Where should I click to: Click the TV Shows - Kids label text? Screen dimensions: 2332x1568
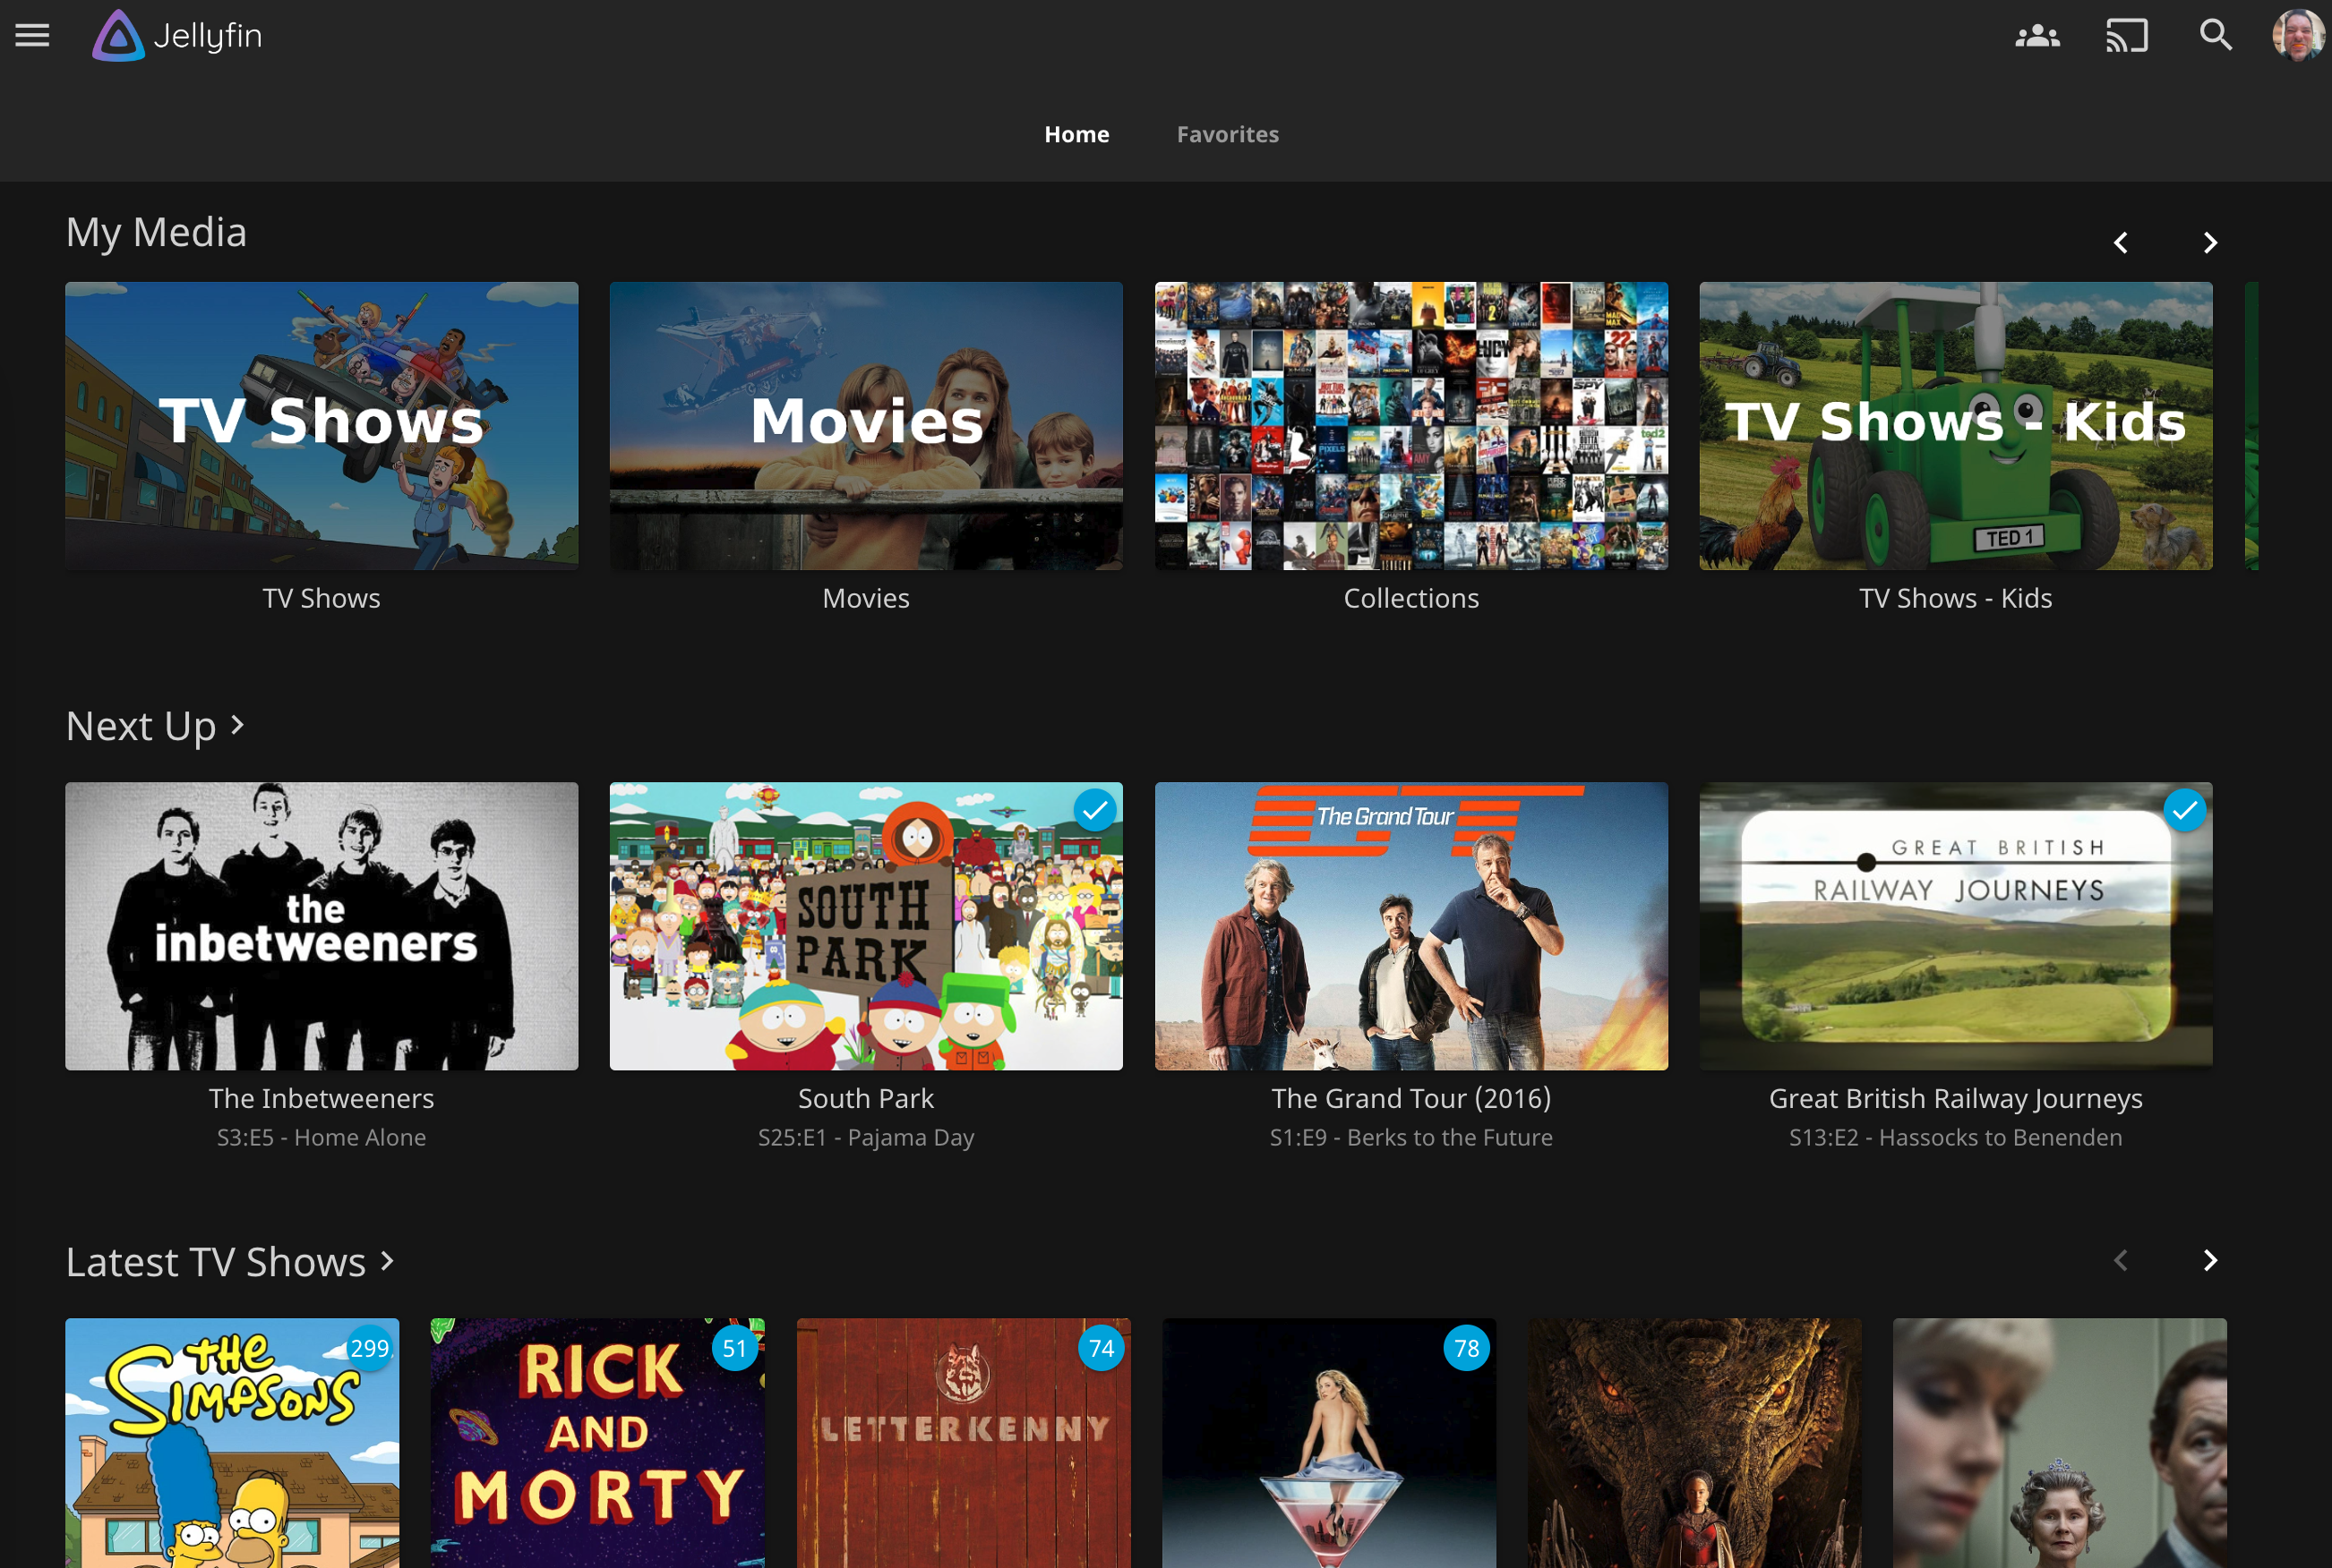pyautogui.click(x=1955, y=598)
